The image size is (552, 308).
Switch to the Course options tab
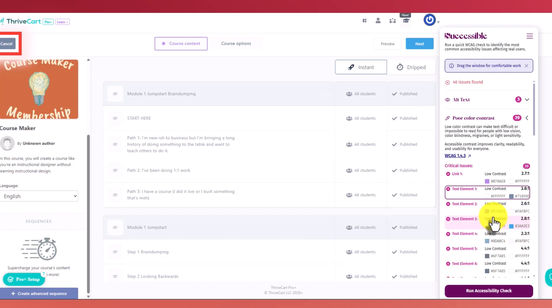point(236,44)
